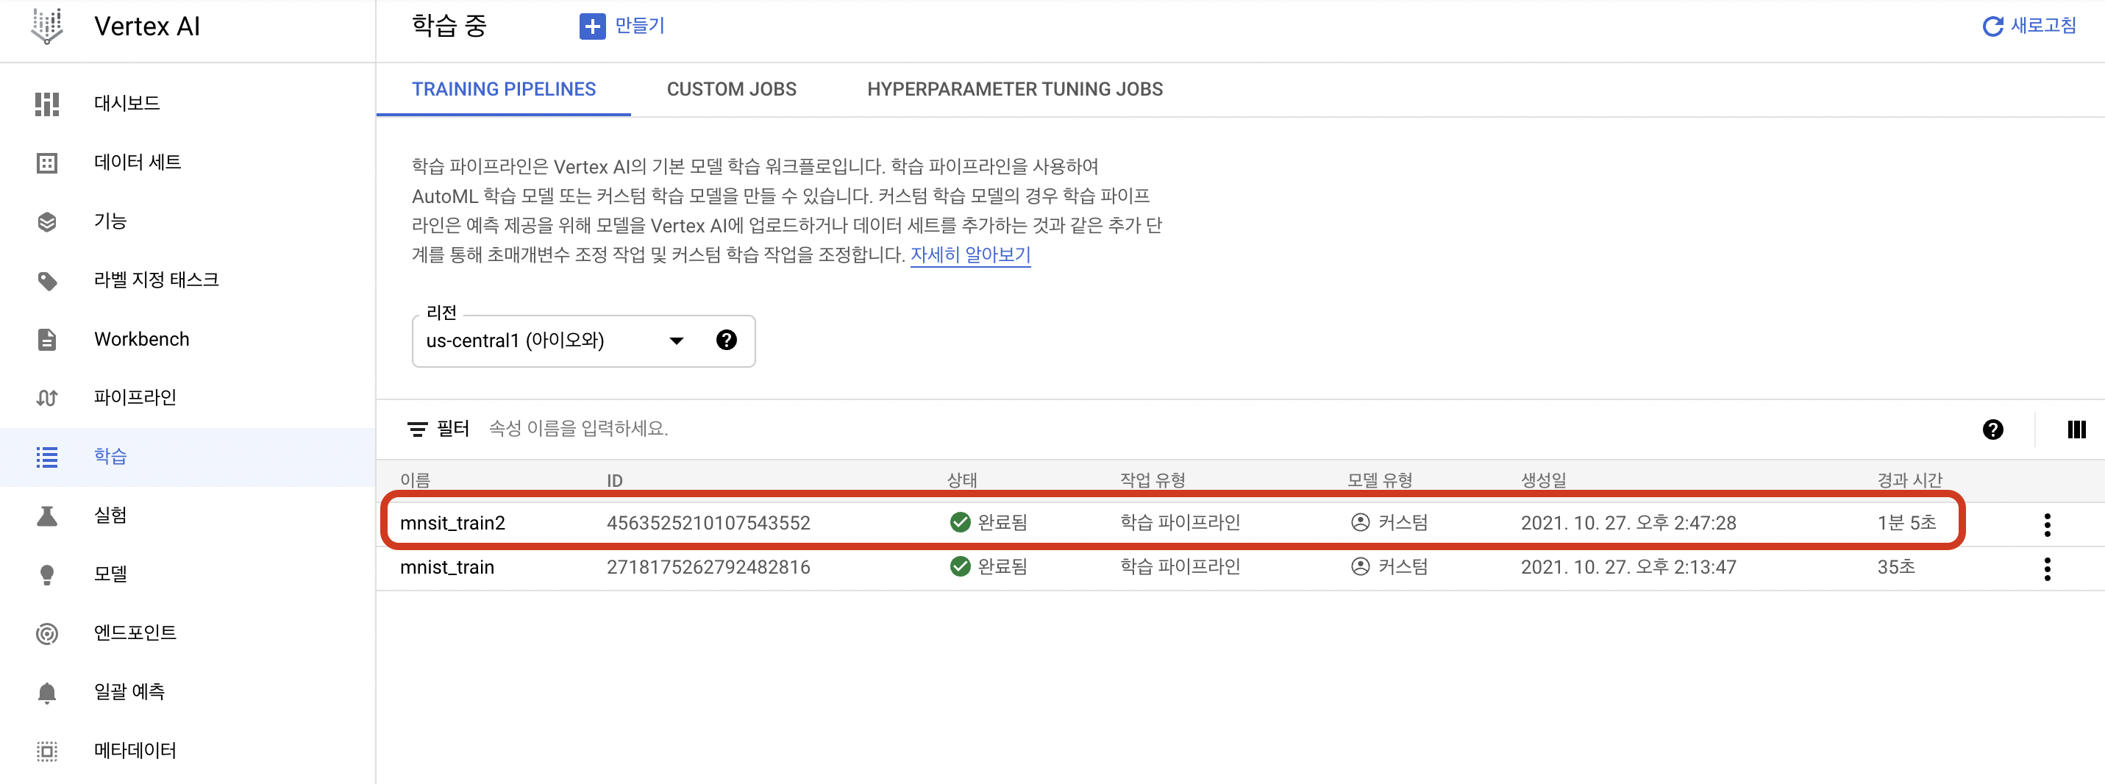This screenshot has width=2105, height=784.
Task: Click the date 2021. 10. 27. 오후 2:13:47
Action: tap(1628, 567)
